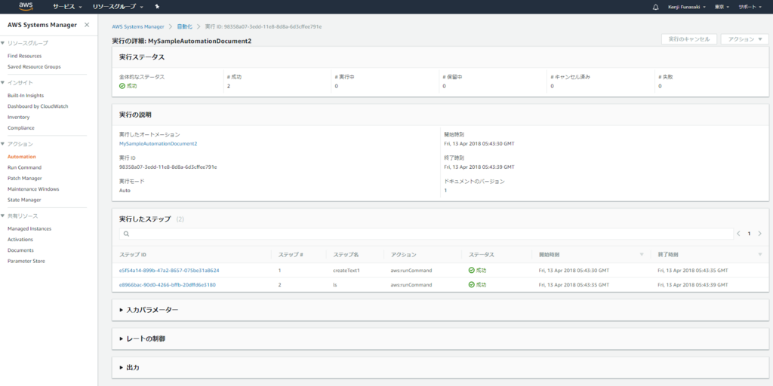Open the サポート menu
This screenshot has width=773, height=386.
(x=750, y=7)
